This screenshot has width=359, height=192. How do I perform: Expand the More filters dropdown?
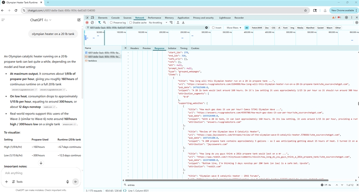(234, 28)
